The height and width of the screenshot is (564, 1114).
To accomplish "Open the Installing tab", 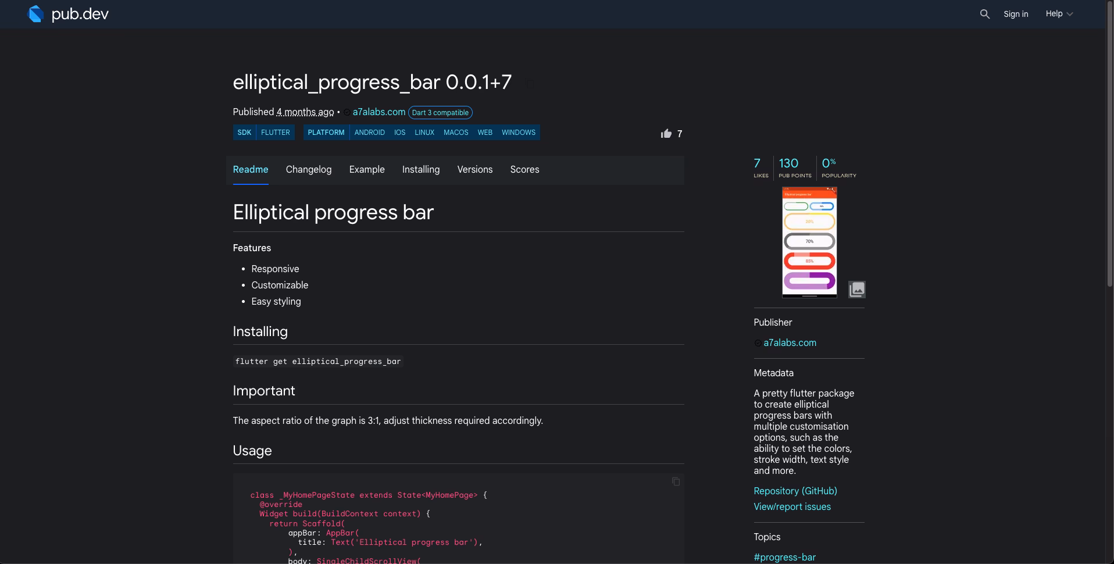I will click(421, 170).
